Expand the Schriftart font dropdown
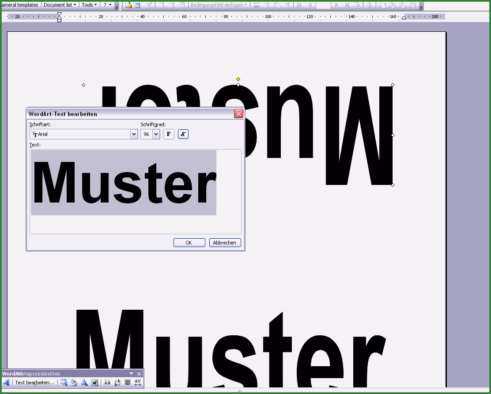Image resolution: width=491 pixels, height=394 pixels. (x=134, y=134)
